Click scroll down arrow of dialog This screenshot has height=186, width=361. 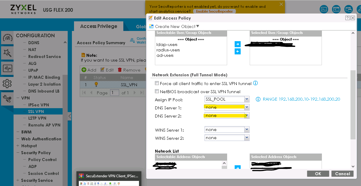pos(353,167)
